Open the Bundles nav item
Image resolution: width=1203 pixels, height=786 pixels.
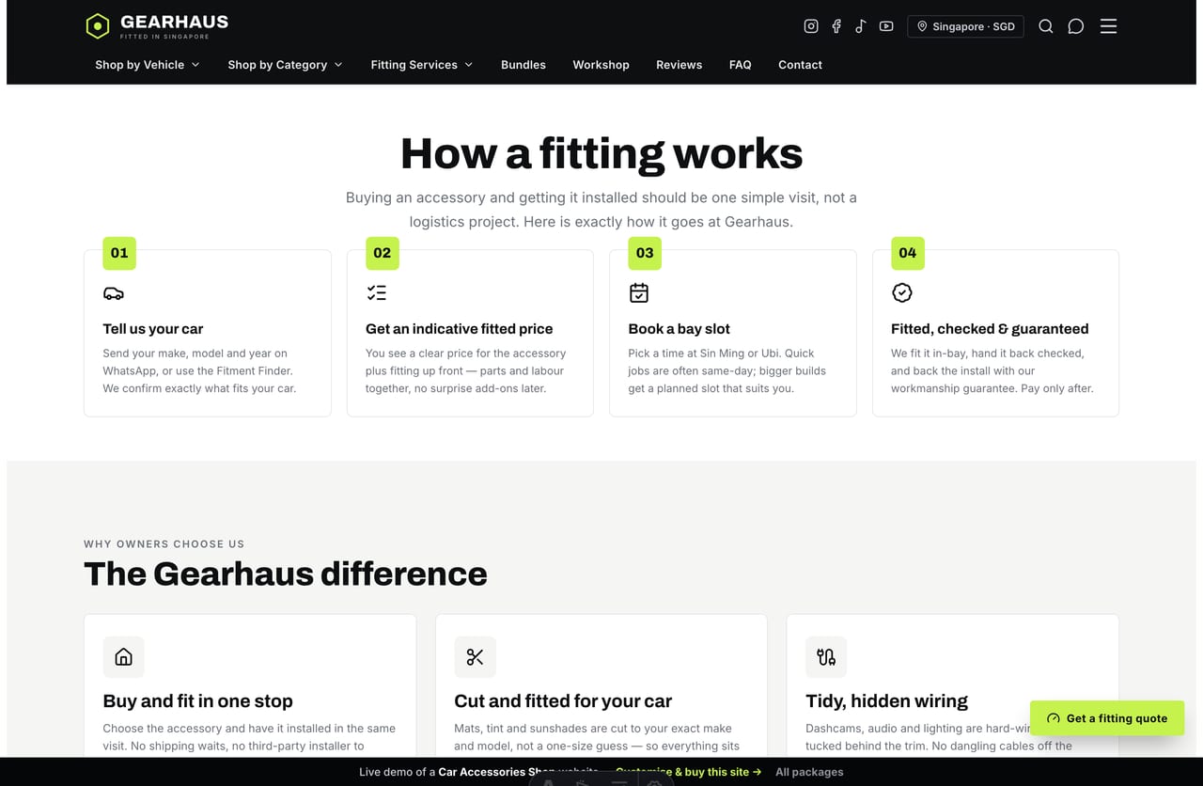tap(523, 65)
